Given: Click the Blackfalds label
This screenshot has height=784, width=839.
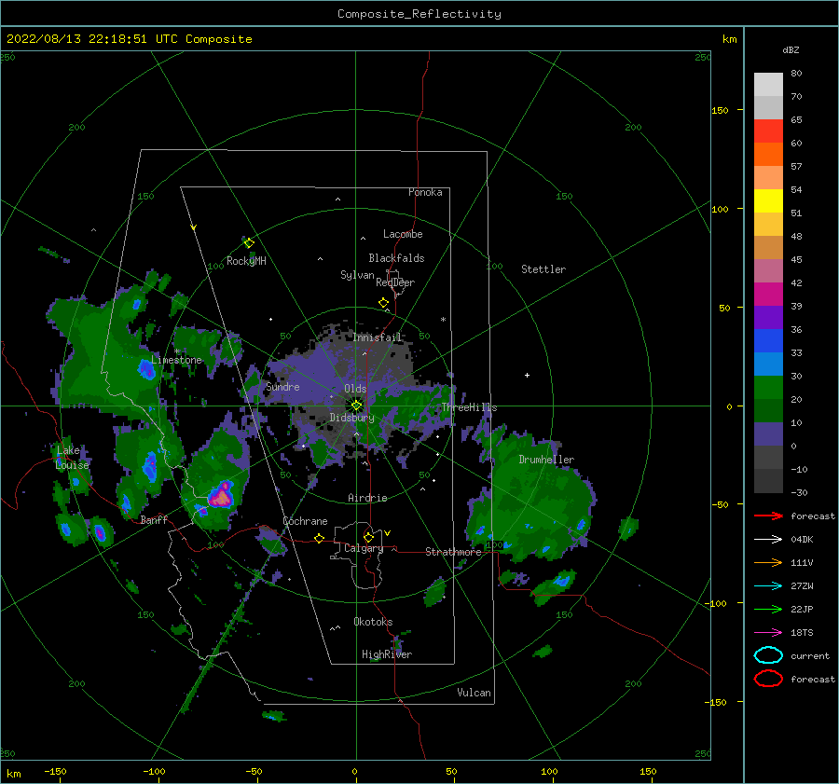Looking at the screenshot, I should click(396, 258).
